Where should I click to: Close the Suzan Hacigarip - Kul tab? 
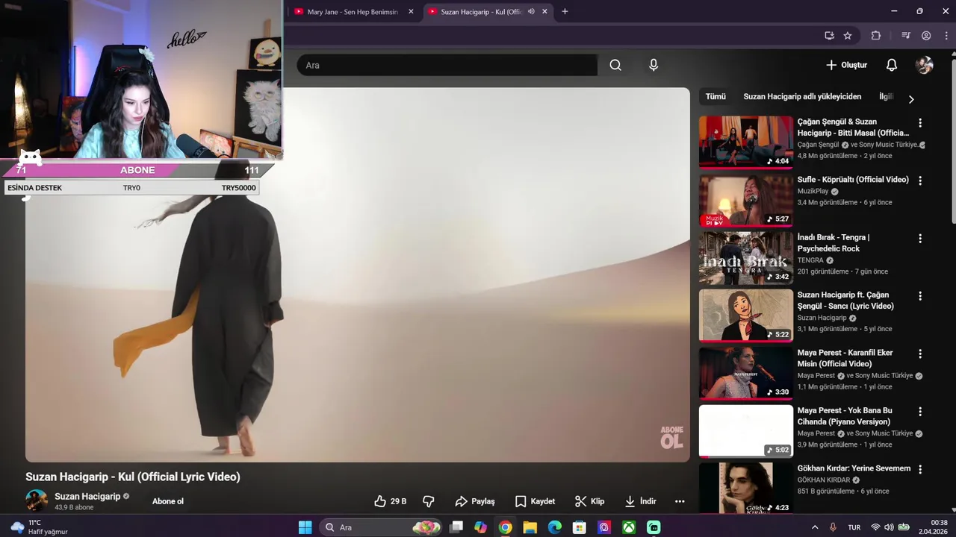(544, 12)
